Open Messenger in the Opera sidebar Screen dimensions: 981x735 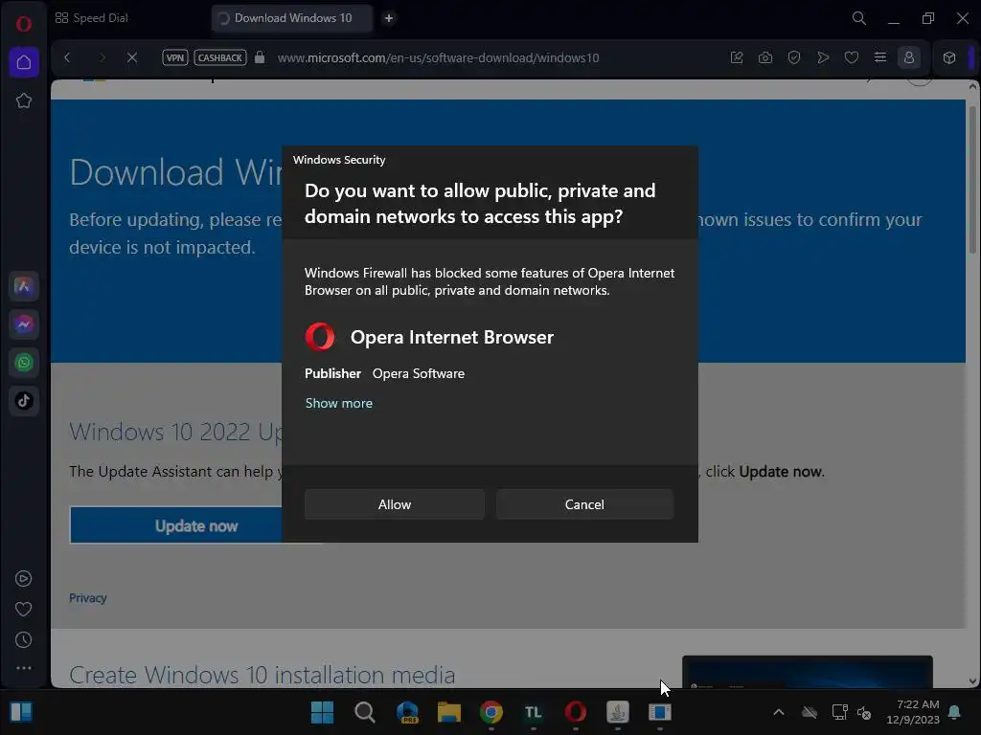(24, 324)
